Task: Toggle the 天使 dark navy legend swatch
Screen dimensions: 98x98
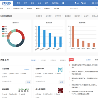Action: 3,29
